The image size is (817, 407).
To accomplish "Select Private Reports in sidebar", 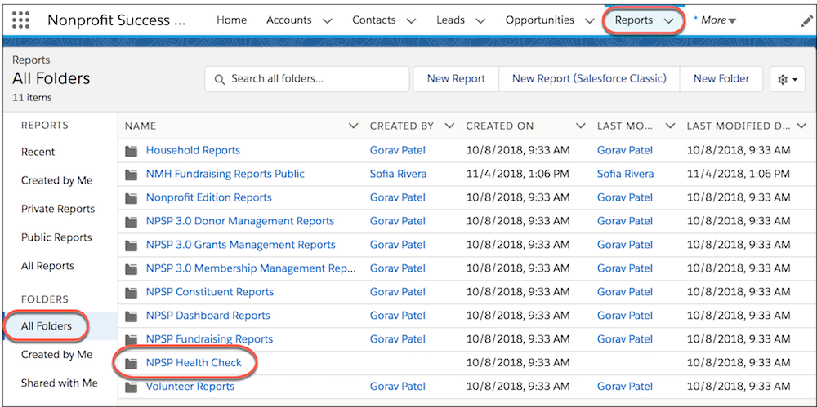I will pyautogui.click(x=58, y=209).
